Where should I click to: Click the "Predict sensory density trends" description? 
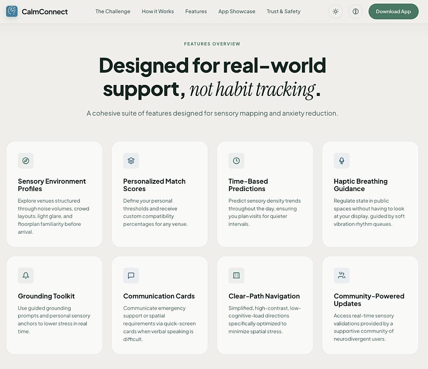point(265,212)
